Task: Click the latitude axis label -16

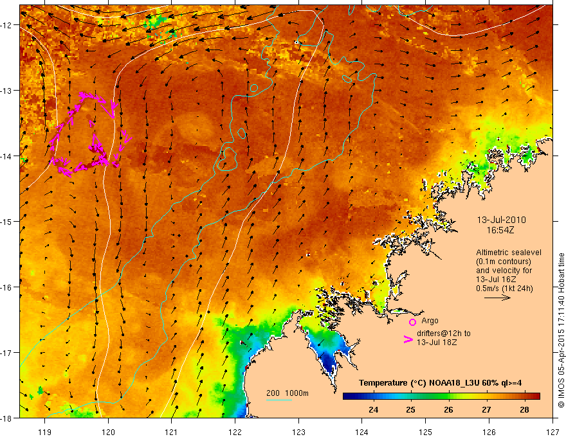Action: tap(7, 287)
